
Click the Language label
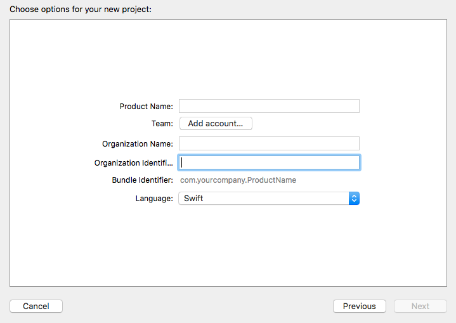[x=154, y=199]
